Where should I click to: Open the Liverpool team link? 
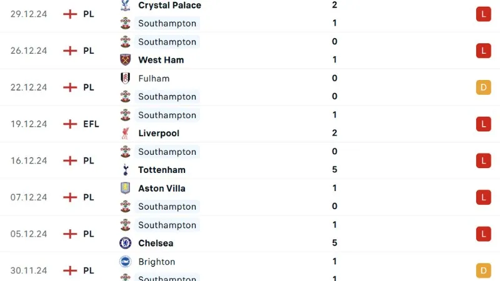[159, 133]
